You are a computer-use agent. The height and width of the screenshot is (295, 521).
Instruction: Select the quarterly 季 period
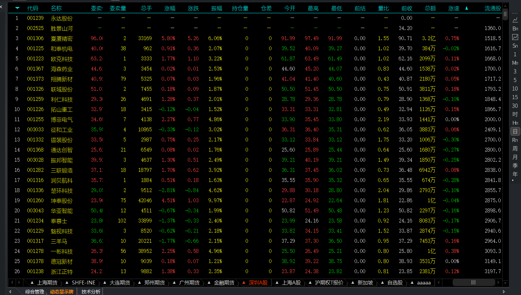(x=515, y=166)
